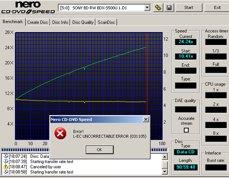
Task: Click the info icon at 18:07:24 log entry
Action: pos(6,156)
